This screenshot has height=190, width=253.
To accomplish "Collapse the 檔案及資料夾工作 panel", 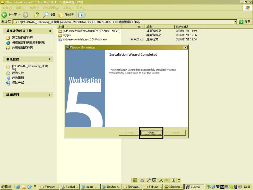I will click(x=50, y=31).
